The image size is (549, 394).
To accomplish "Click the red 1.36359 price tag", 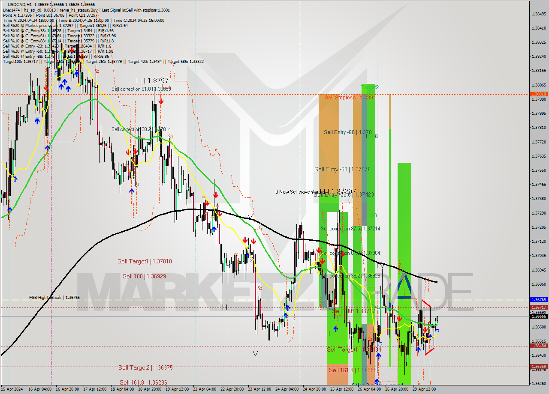I will tap(539, 367).
